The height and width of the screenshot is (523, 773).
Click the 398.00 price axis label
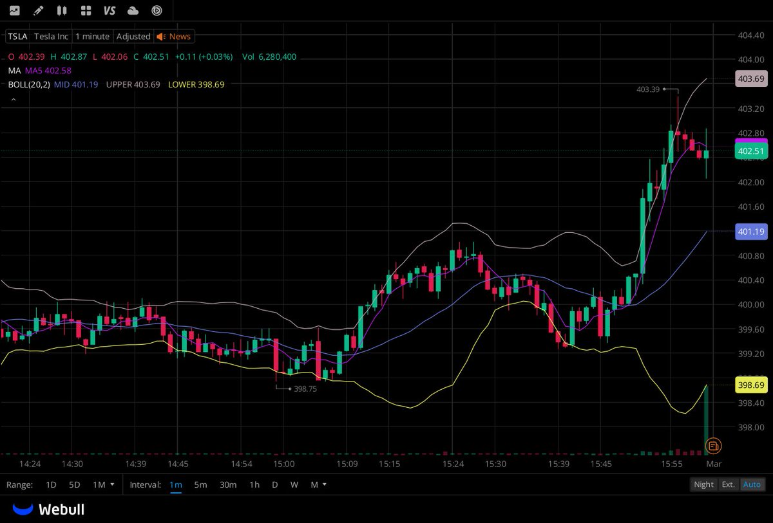click(752, 427)
